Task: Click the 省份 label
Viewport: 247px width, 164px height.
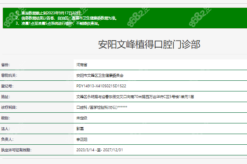Action: pyautogui.click(x=5, y=65)
